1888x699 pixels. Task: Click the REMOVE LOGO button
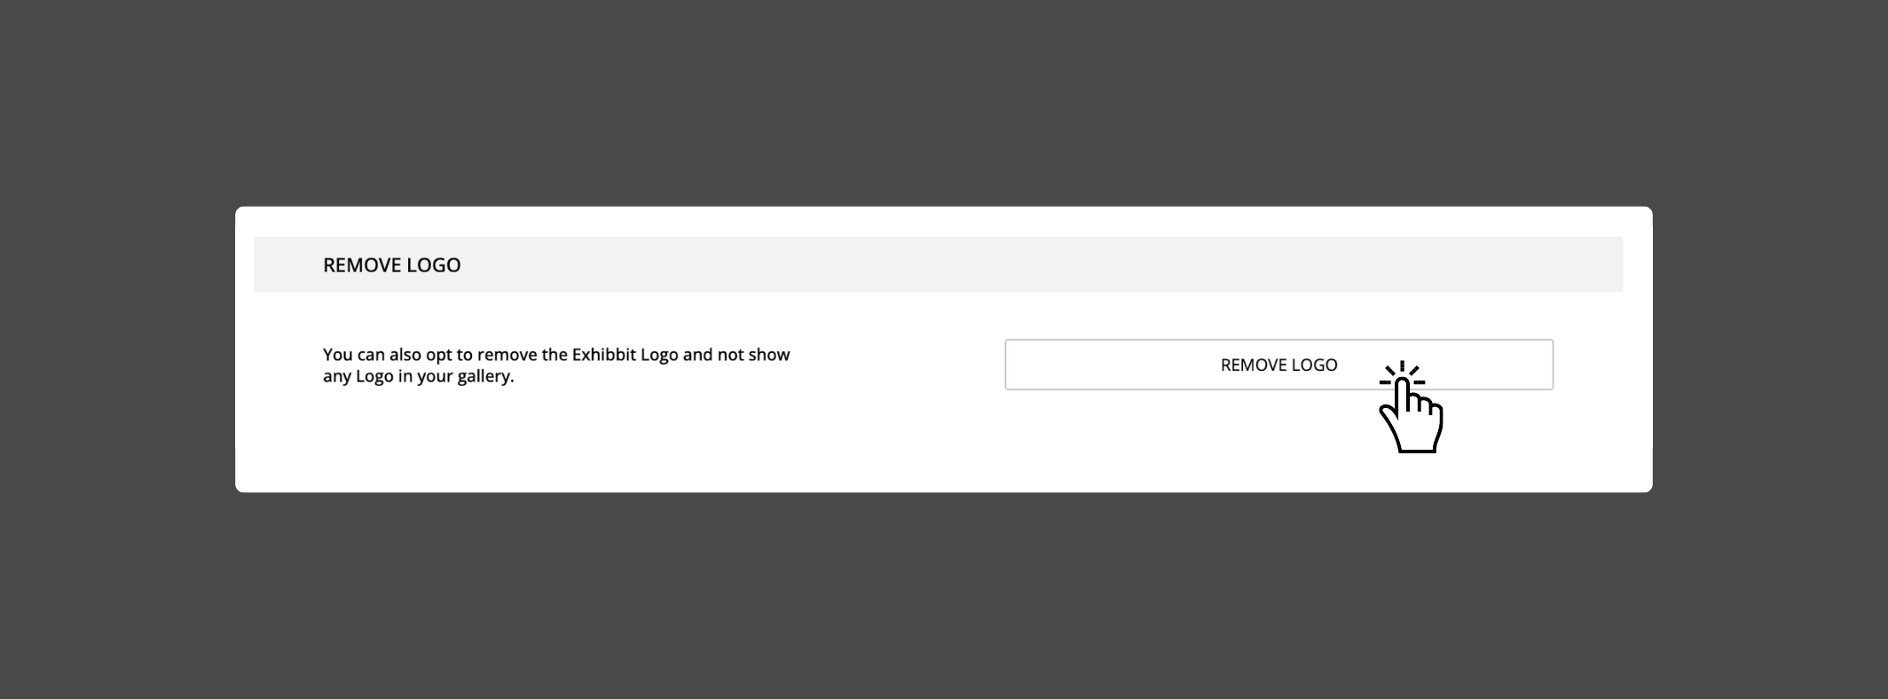[1278, 365]
